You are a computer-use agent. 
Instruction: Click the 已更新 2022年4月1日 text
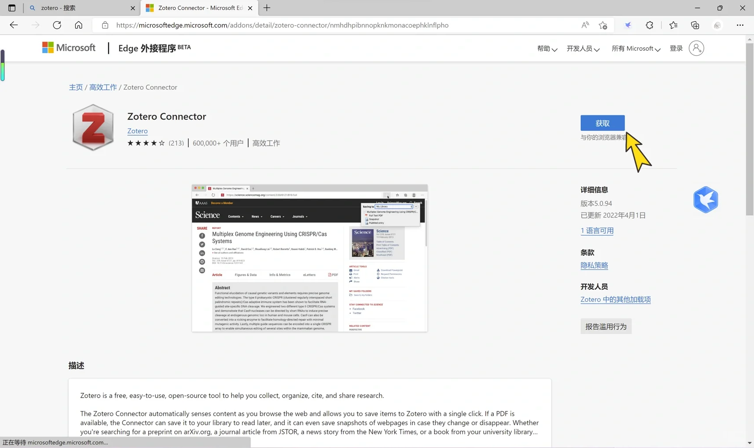tap(613, 216)
